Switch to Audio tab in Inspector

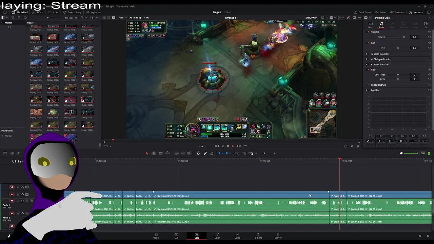click(381, 25)
